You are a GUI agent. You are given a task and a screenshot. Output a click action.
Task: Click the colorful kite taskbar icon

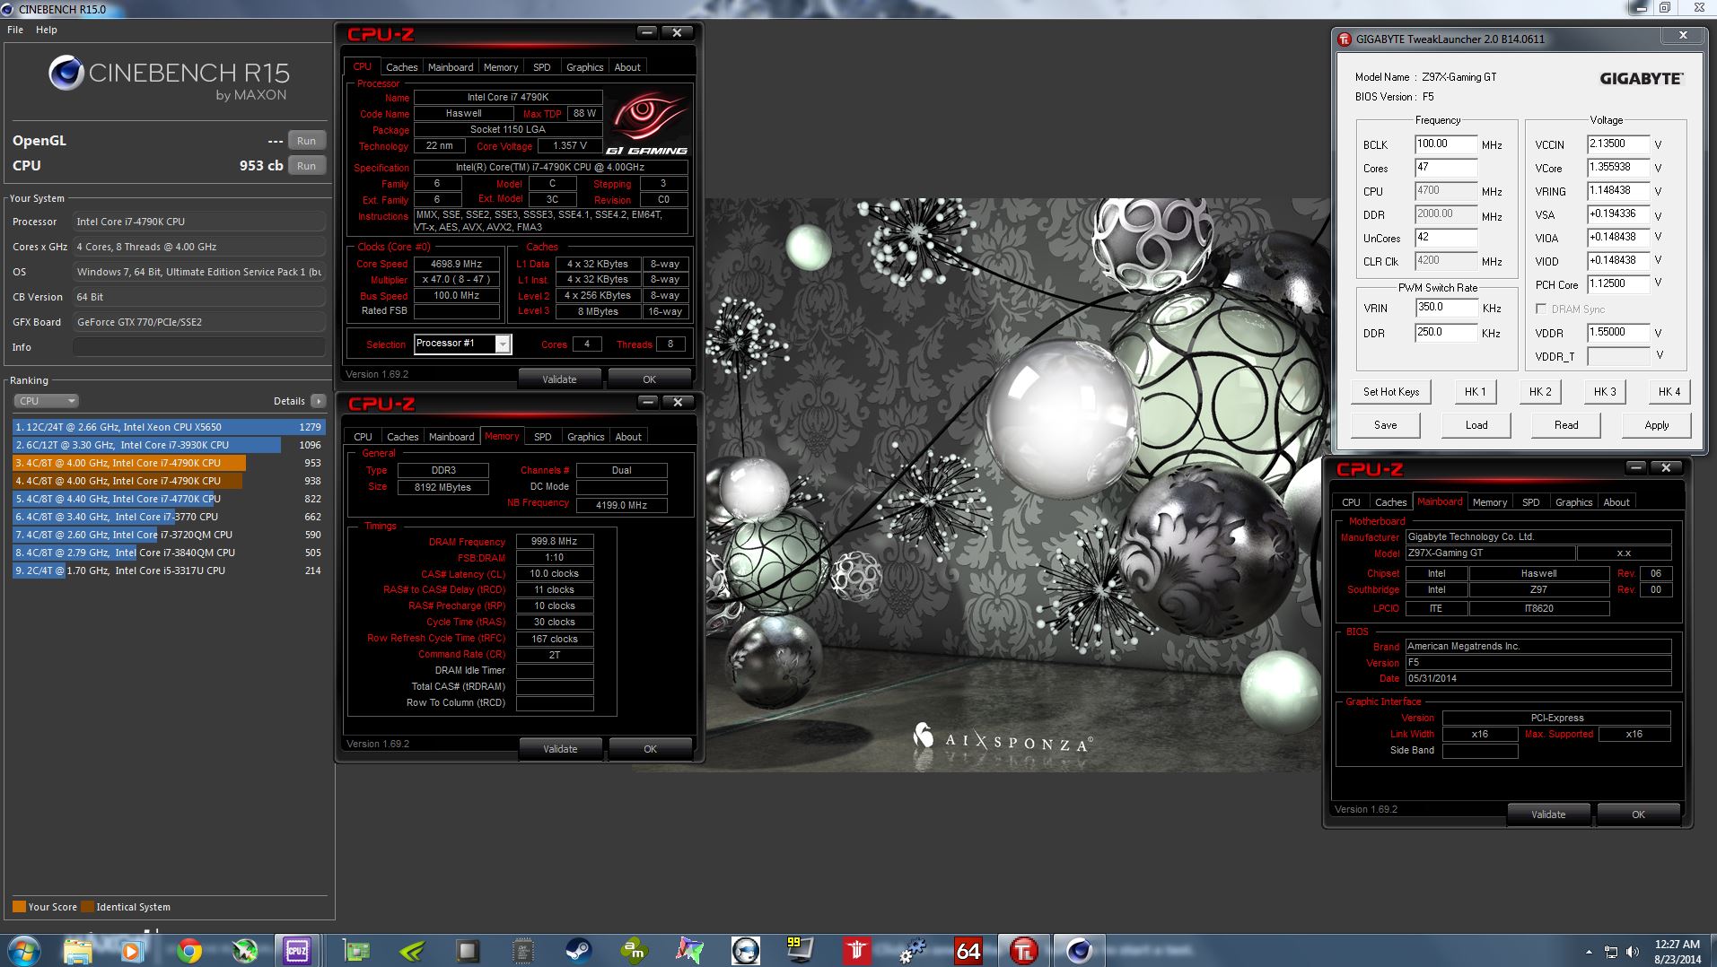tap(689, 950)
